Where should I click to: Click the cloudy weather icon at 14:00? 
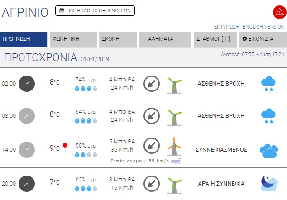[x=268, y=150]
